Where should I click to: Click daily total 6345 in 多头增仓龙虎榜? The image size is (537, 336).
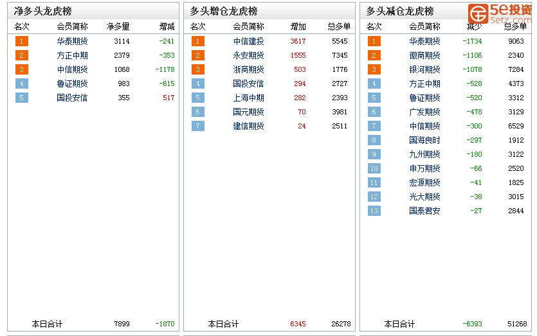pyautogui.click(x=298, y=324)
